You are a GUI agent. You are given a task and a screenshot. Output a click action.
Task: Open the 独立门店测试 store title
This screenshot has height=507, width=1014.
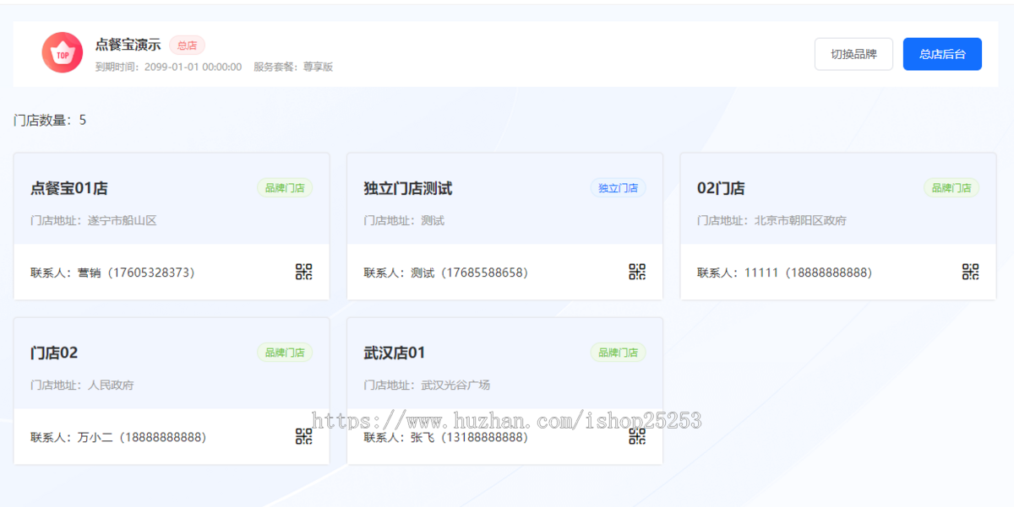tap(408, 188)
